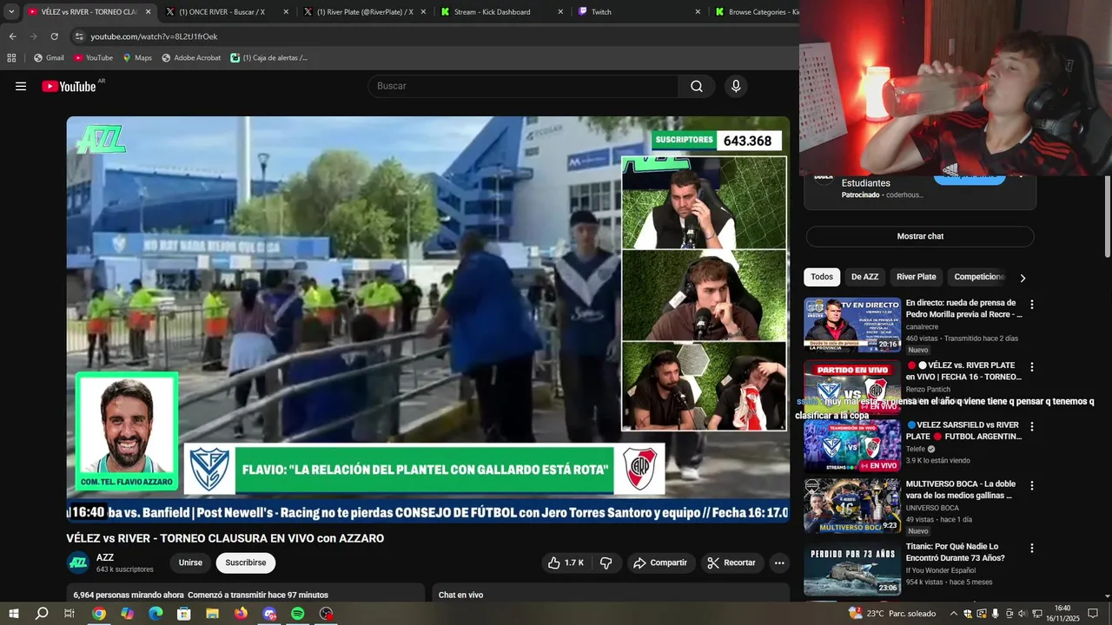Open the Gmail bookmark
1112x625 pixels.
click(x=49, y=58)
